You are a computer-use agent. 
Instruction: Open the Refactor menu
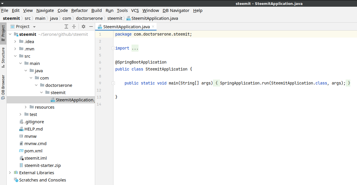(x=79, y=10)
